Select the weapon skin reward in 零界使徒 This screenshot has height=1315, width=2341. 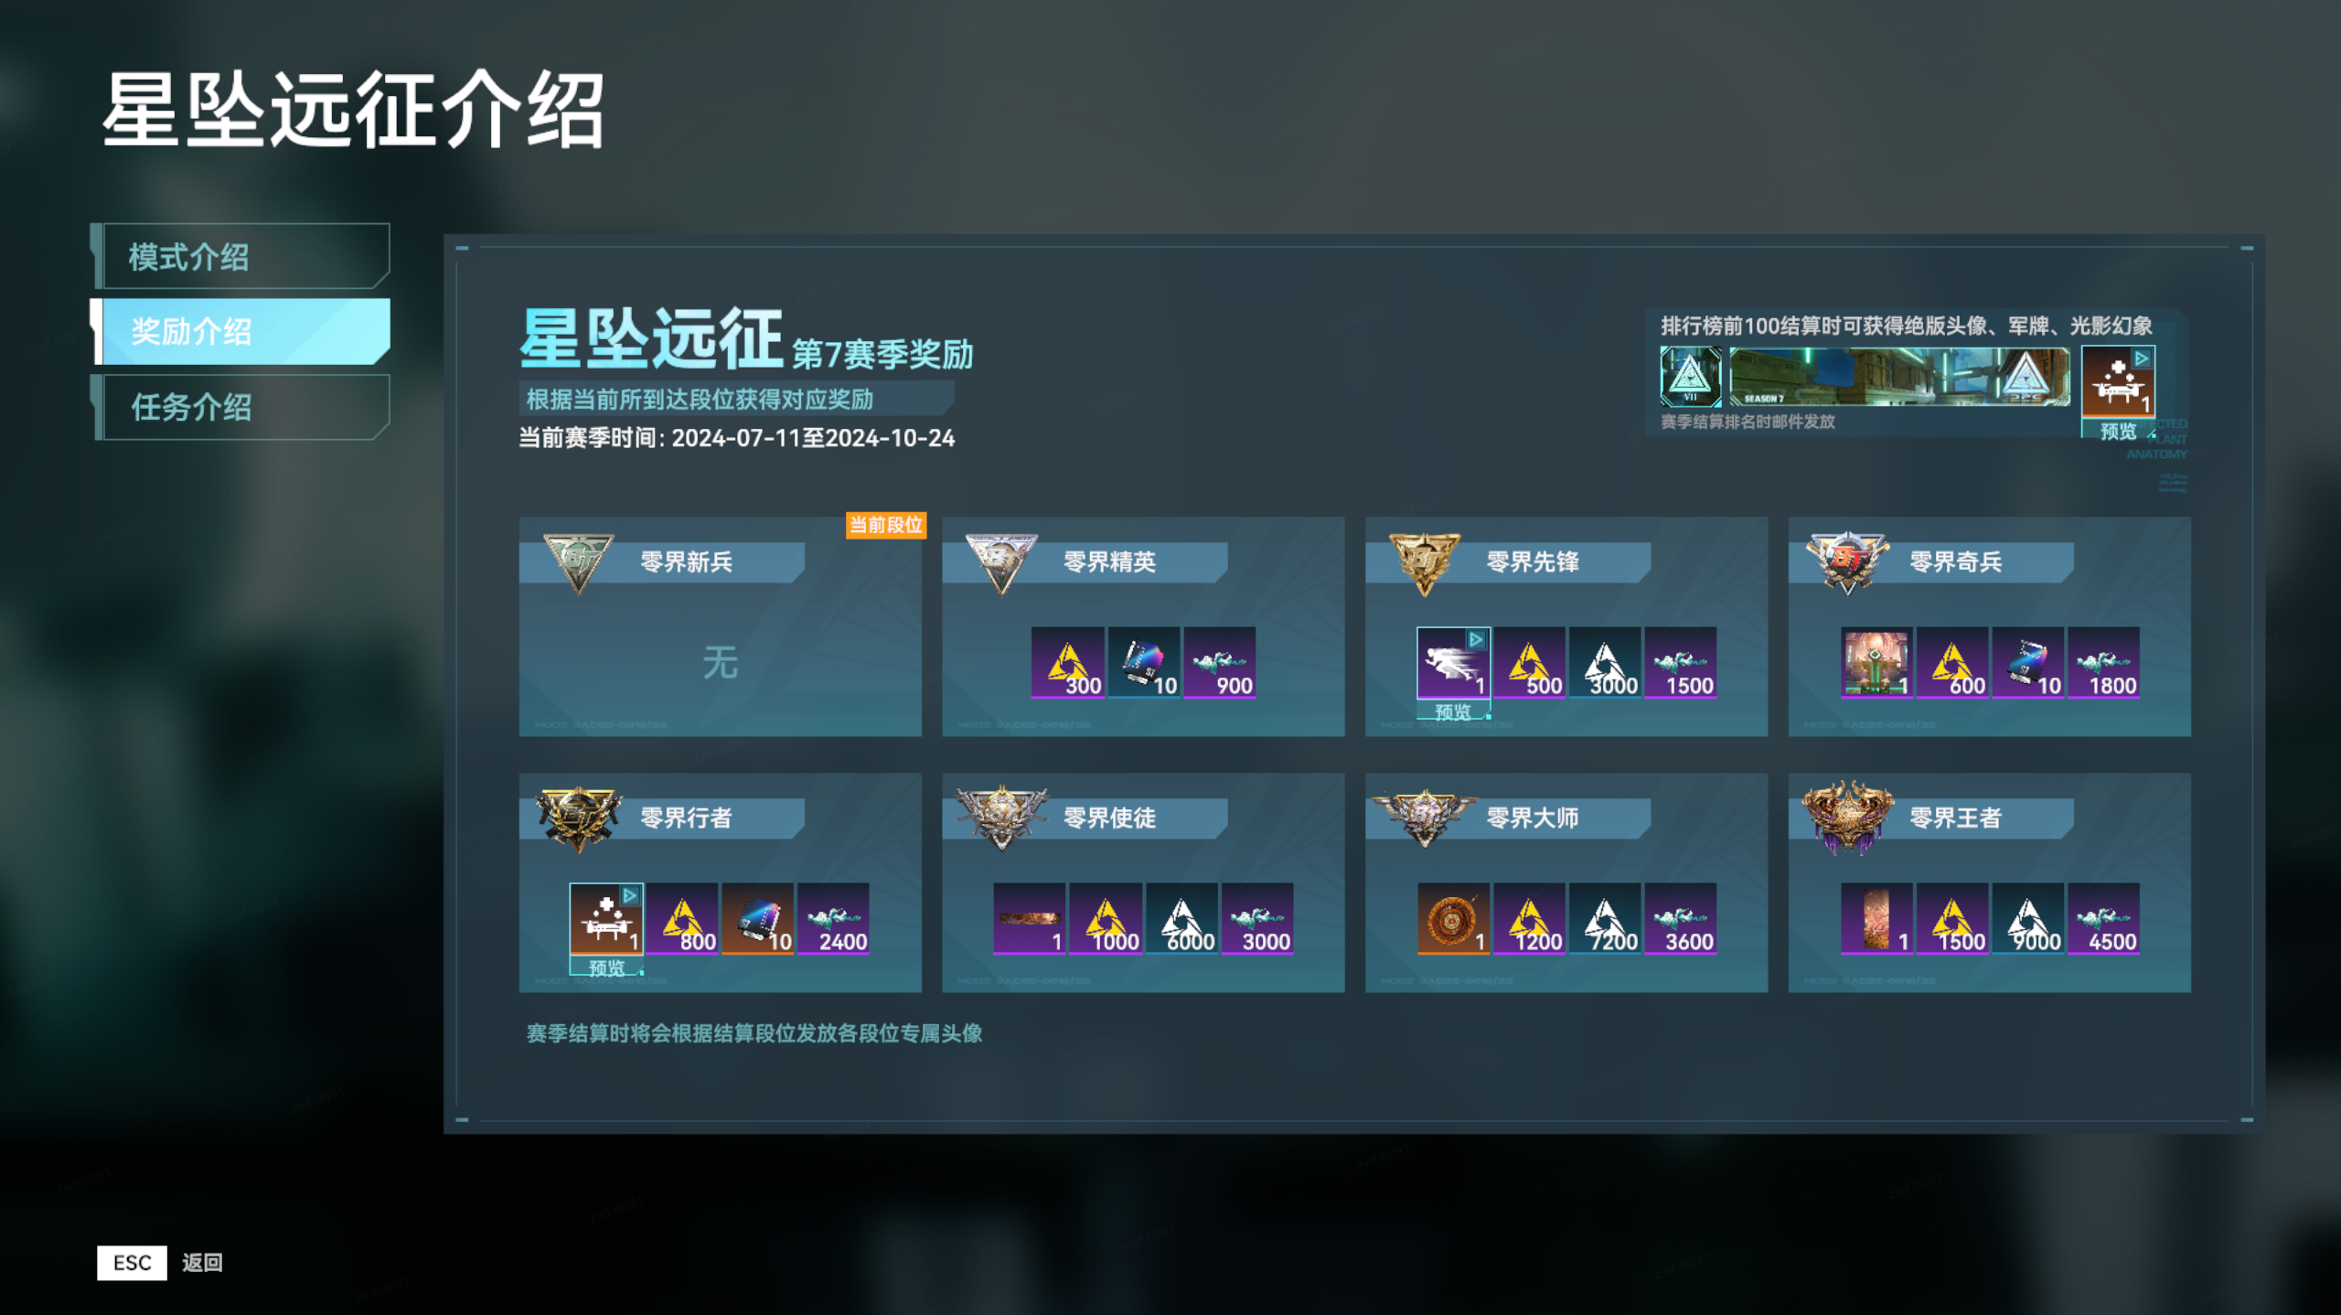(1030, 918)
